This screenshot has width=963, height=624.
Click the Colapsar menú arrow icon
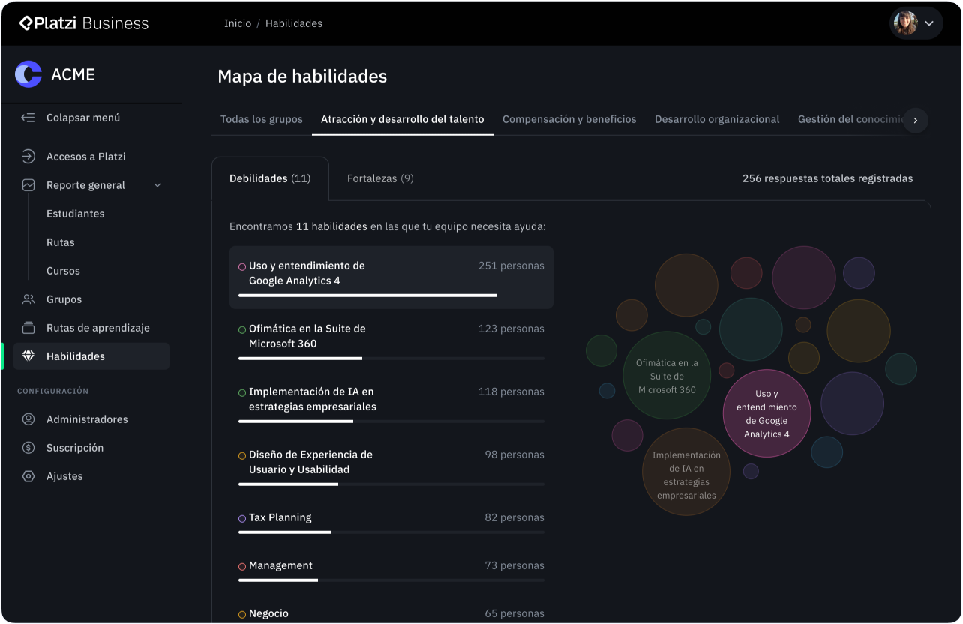pyautogui.click(x=28, y=118)
